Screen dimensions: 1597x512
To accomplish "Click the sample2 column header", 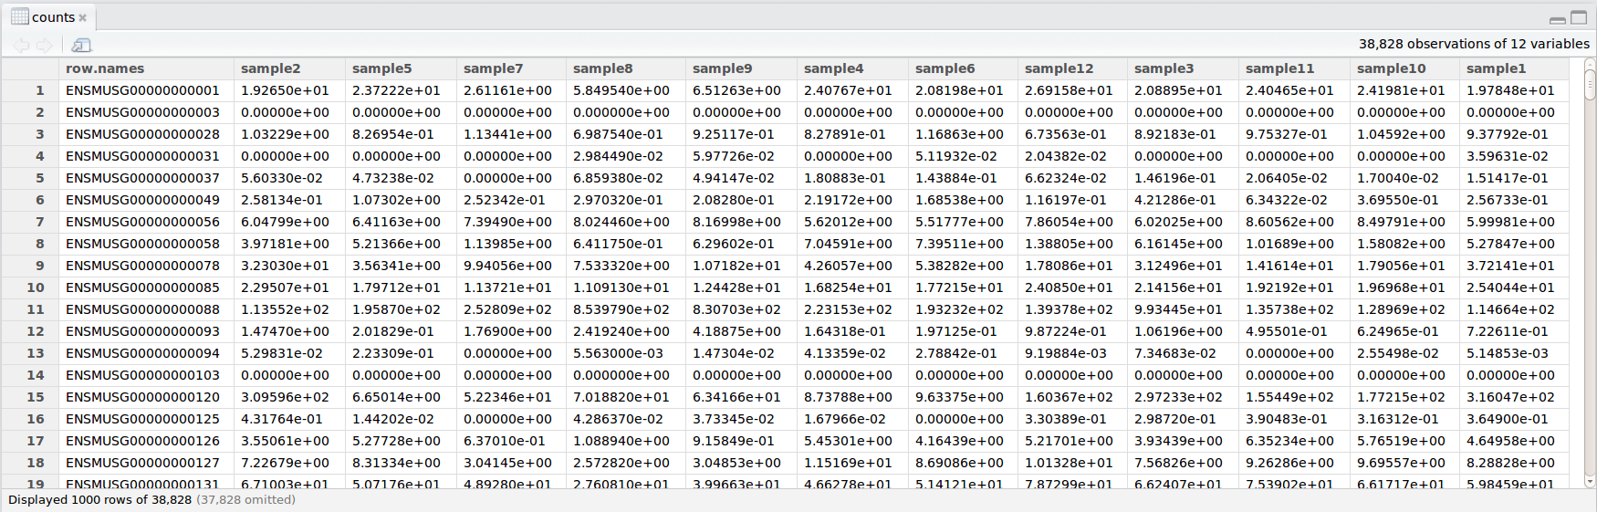I will click(270, 68).
